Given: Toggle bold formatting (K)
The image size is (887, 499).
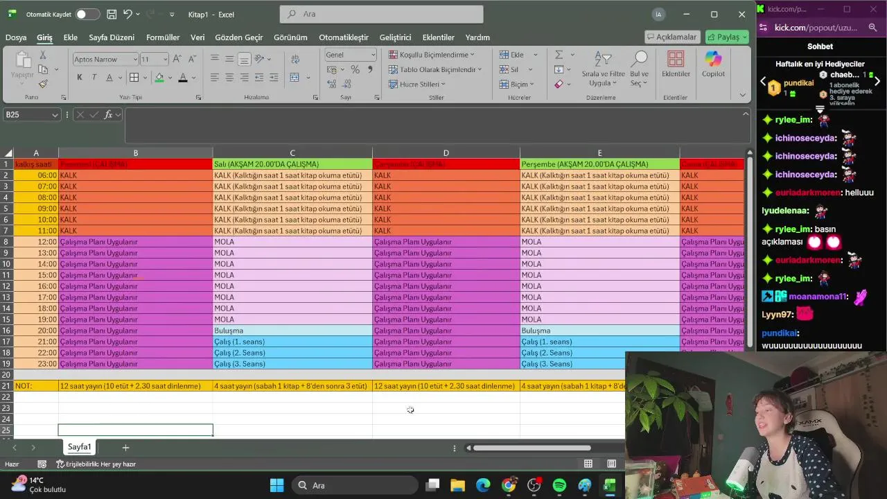Looking at the screenshot, I should tap(80, 78).
